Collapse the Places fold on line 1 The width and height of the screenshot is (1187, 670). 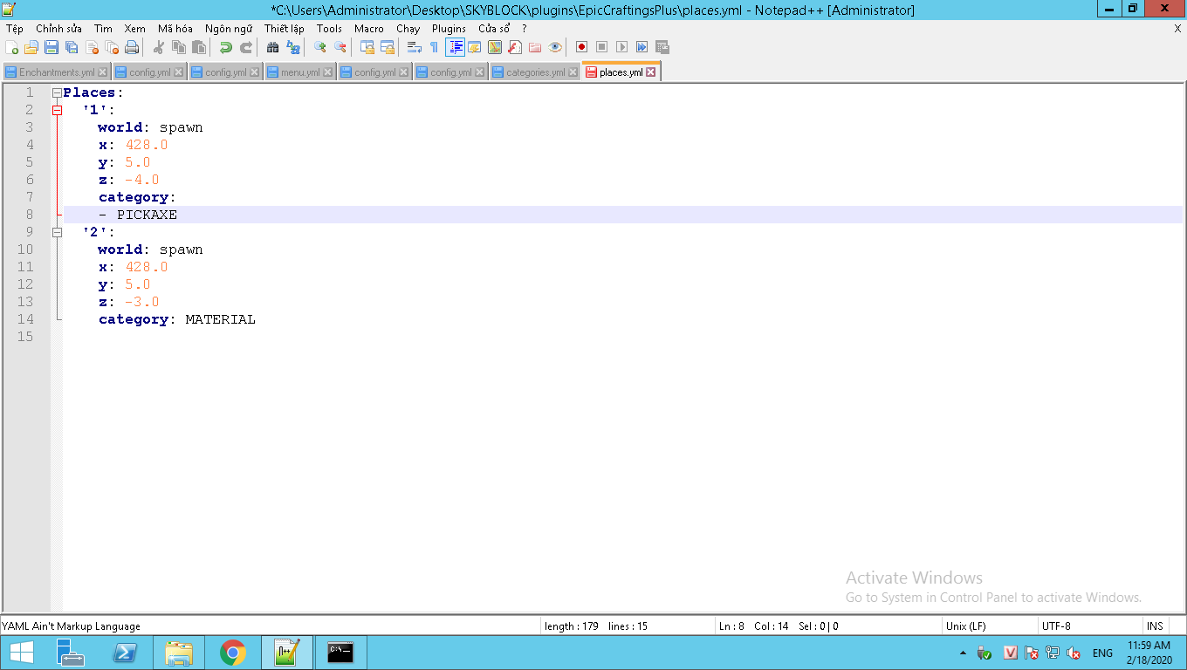click(x=57, y=92)
